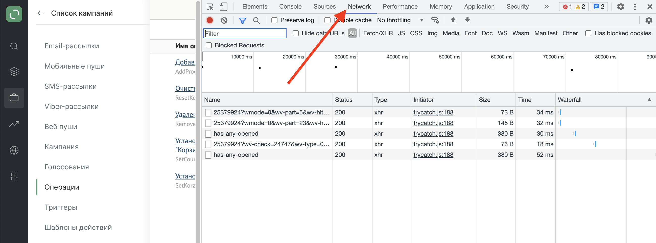Export HAR file download arrow

467,20
